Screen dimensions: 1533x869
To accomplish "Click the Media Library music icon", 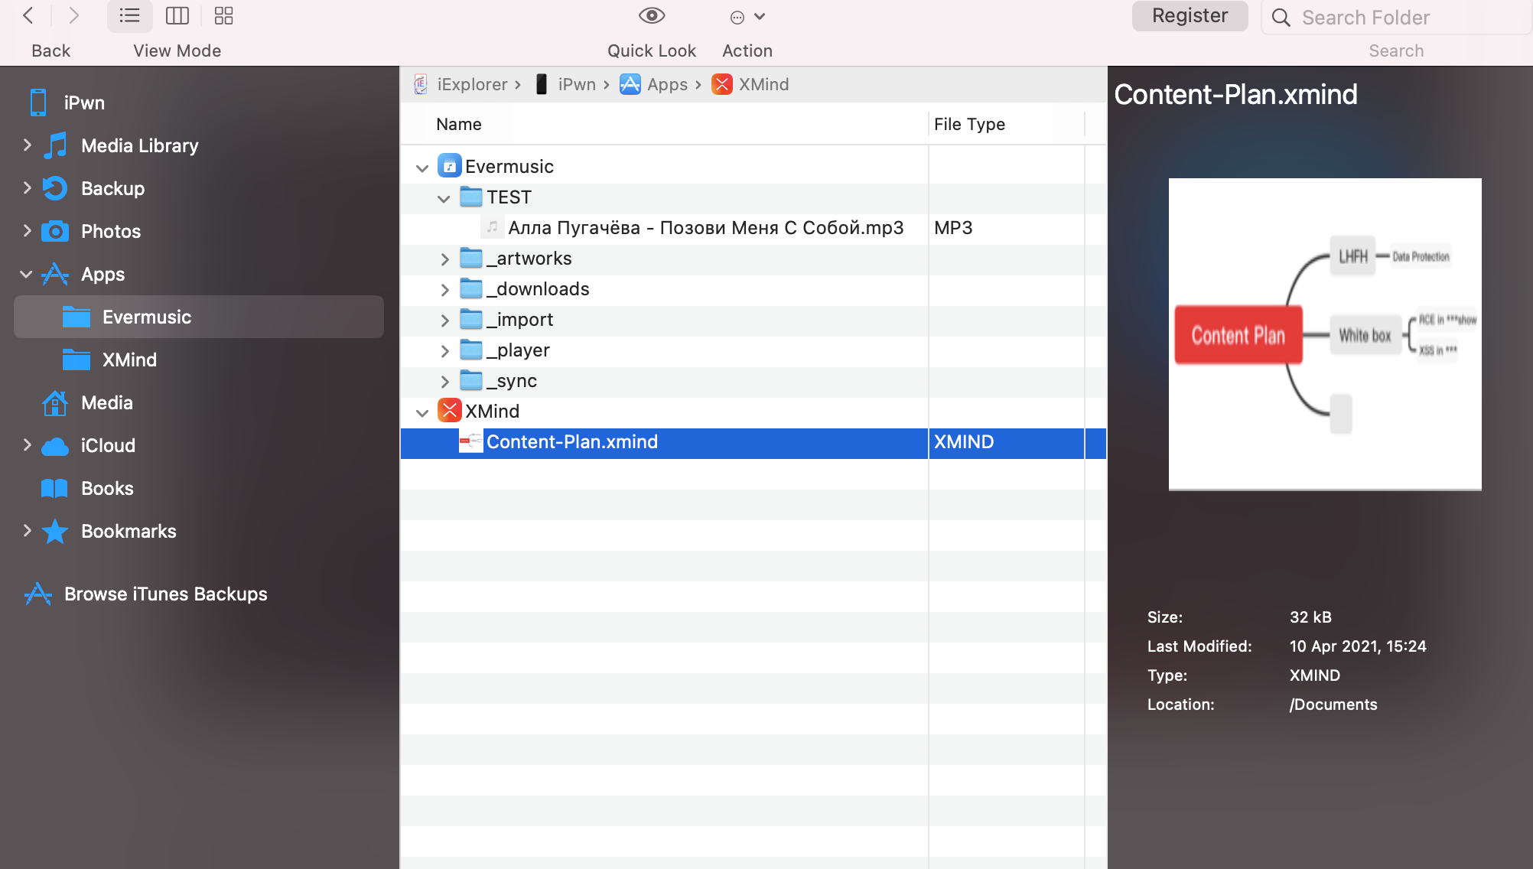I will [x=55, y=145].
